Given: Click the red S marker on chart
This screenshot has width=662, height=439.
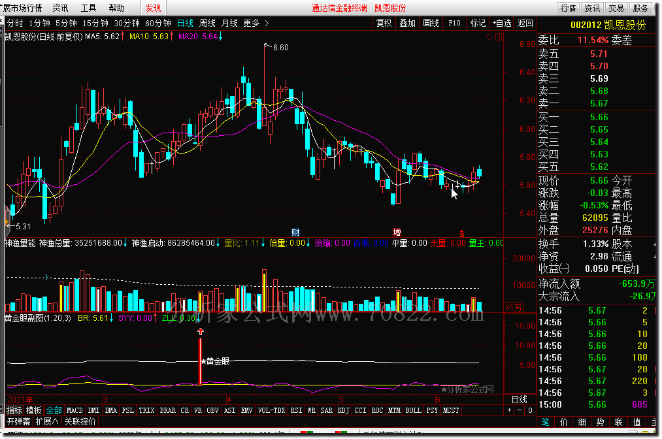Looking at the screenshot, I should [462, 233].
